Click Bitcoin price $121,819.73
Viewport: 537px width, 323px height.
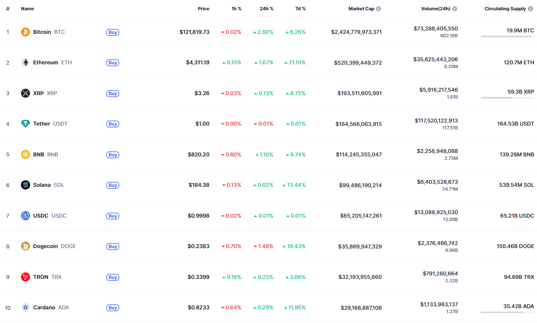(x=195, y=32)
